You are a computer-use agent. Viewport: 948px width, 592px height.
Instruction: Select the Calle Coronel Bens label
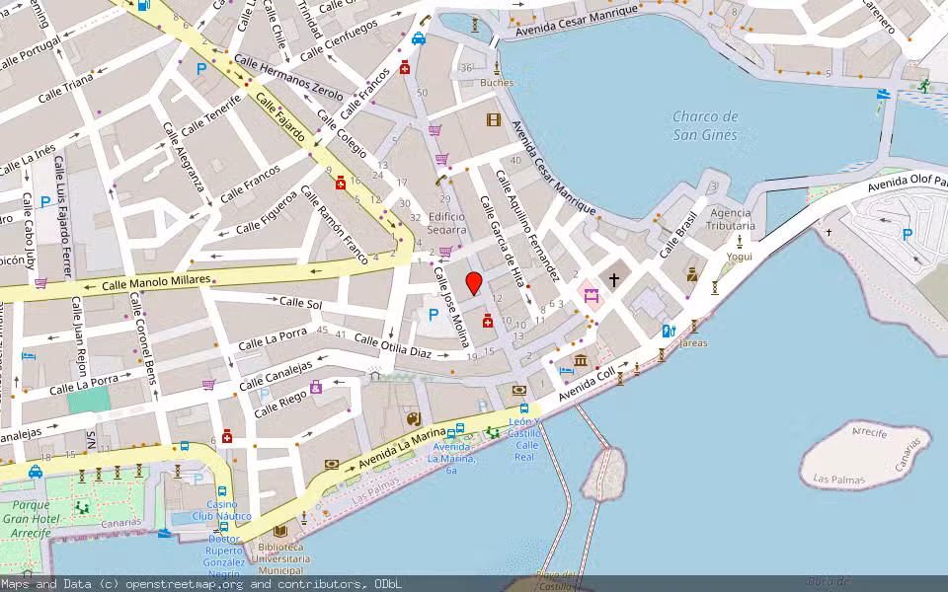pyautogui.click(x=143, y=337)
